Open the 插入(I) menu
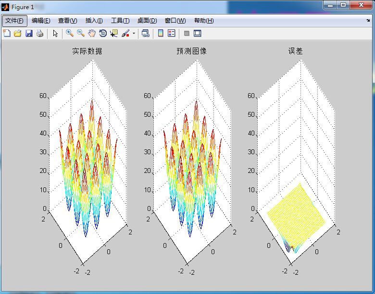 [94, 21]
